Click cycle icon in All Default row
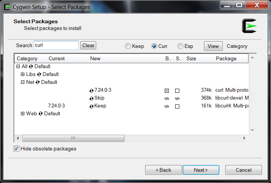This screenshot has height=183, width=271. click(31, 67)
